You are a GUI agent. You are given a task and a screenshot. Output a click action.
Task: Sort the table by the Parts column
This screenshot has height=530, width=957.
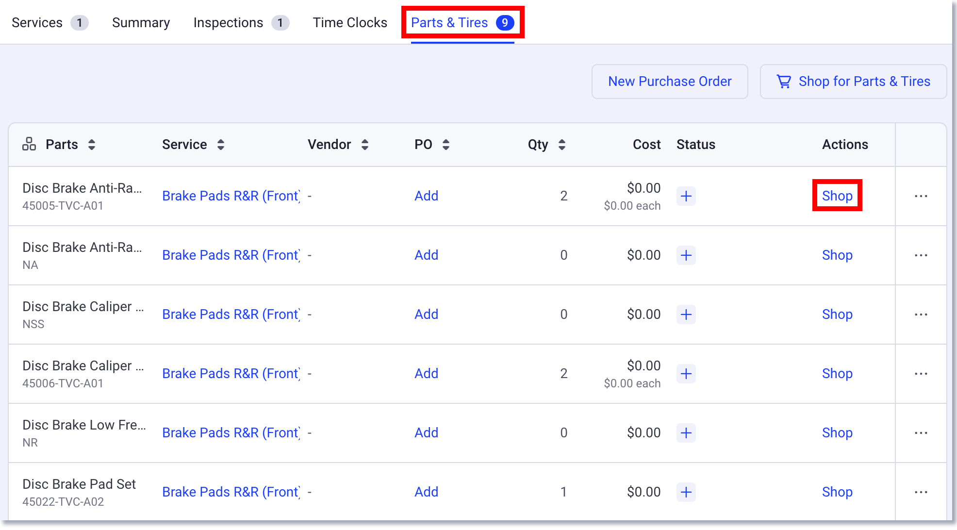pos(92,144)
